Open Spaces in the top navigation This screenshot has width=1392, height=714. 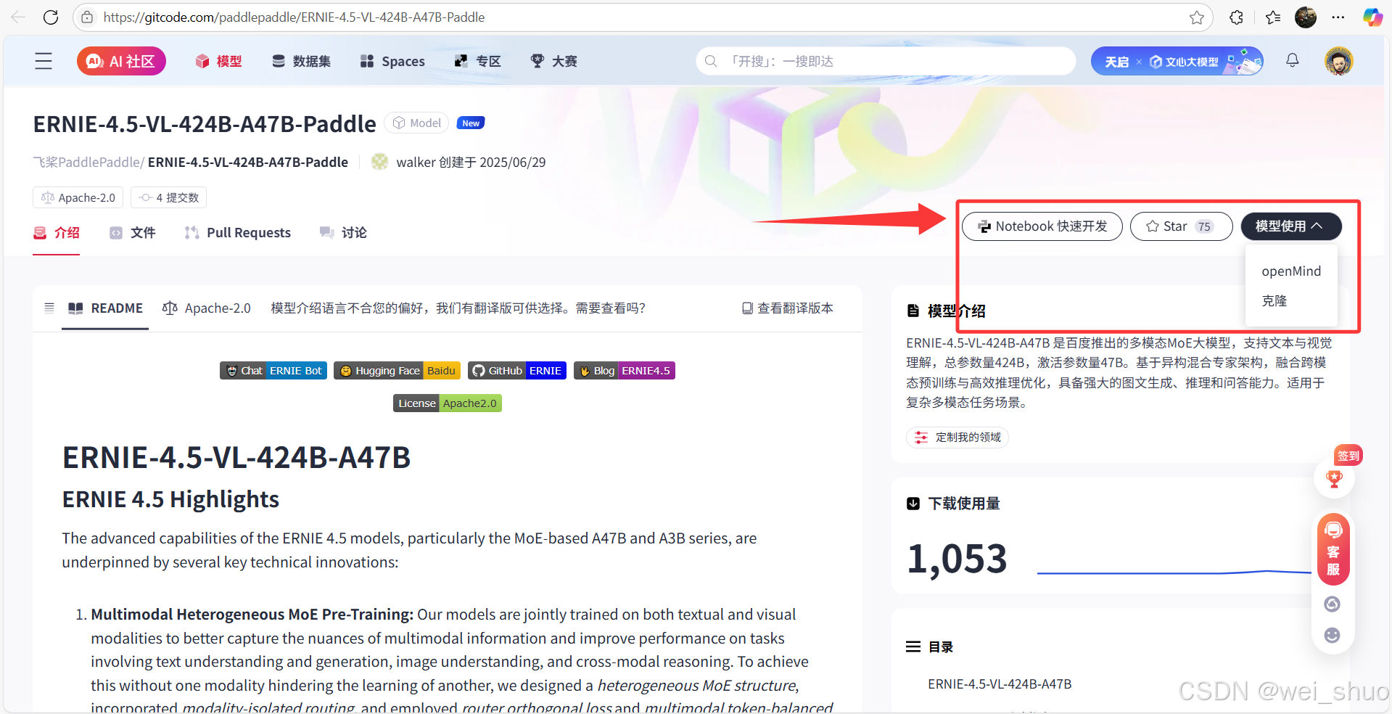392,62
